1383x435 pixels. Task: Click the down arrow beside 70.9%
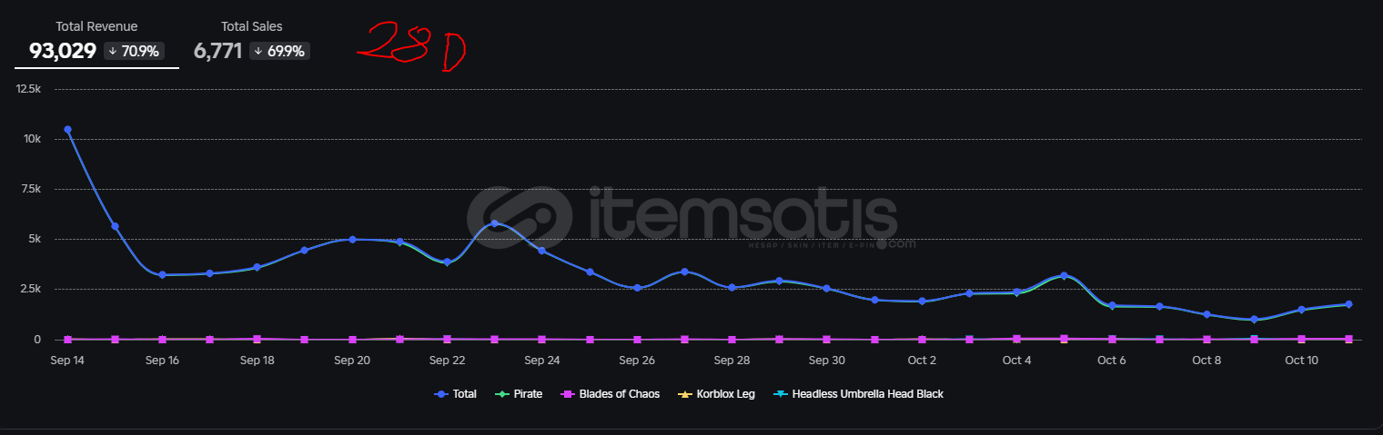tap(113, 52)
